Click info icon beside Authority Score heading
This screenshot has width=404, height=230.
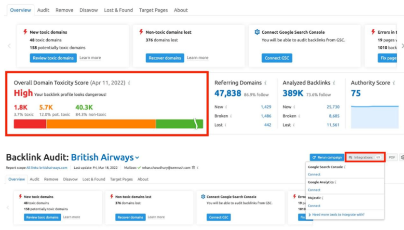click(394, 82)
